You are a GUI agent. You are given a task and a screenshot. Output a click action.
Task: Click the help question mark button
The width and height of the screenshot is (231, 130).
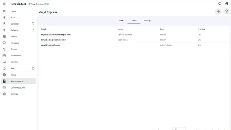(227, 12)
